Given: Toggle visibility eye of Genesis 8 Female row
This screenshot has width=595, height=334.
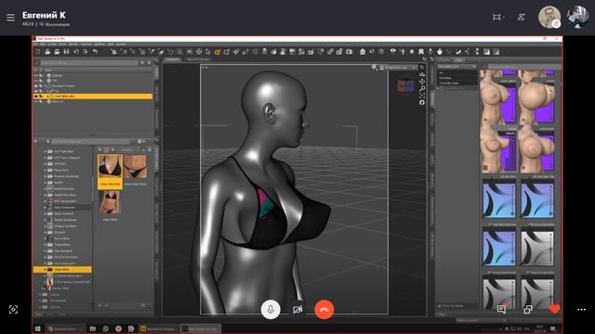Looking at the screenshot, I should click(36, 86).
